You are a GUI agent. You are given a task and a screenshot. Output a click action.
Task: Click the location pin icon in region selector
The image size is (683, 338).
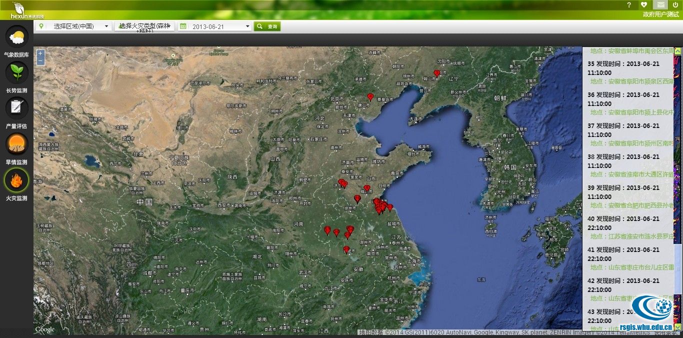pos(41,26)
